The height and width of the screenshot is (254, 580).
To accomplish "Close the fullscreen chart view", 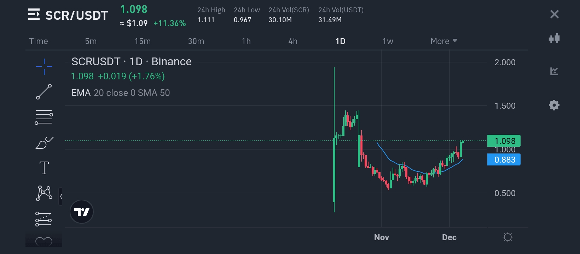I will click(x=554, y=14).
